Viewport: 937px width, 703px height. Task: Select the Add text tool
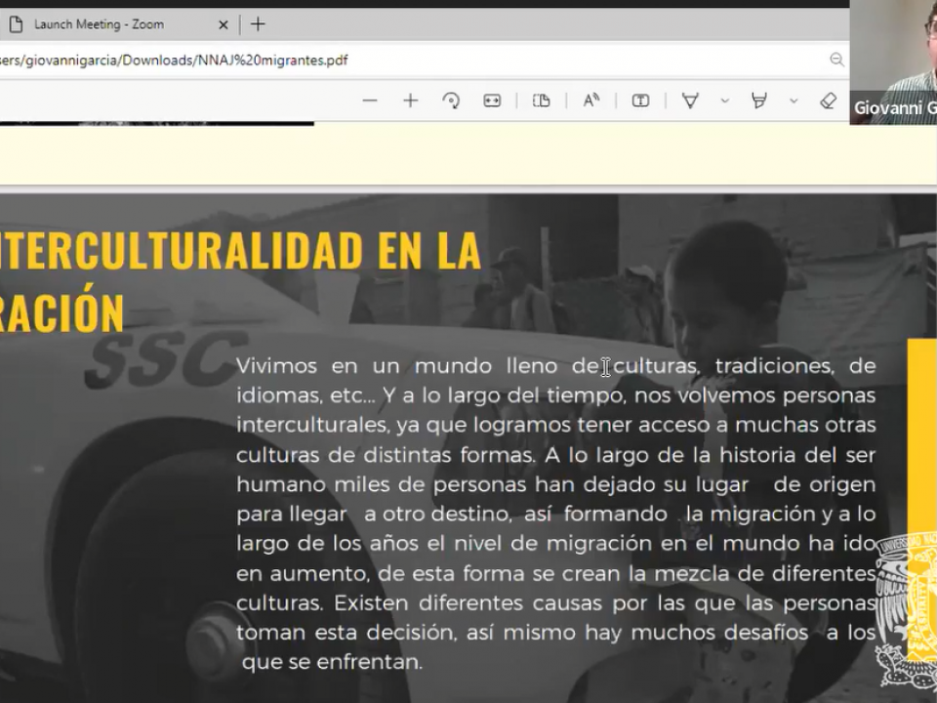(640, 101)
